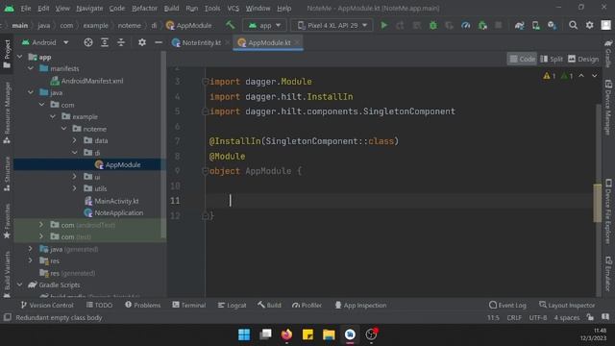Viewport: 615px width, 346px height.
Task: Click the Stop button in toolbar
Action: (498, 26)
